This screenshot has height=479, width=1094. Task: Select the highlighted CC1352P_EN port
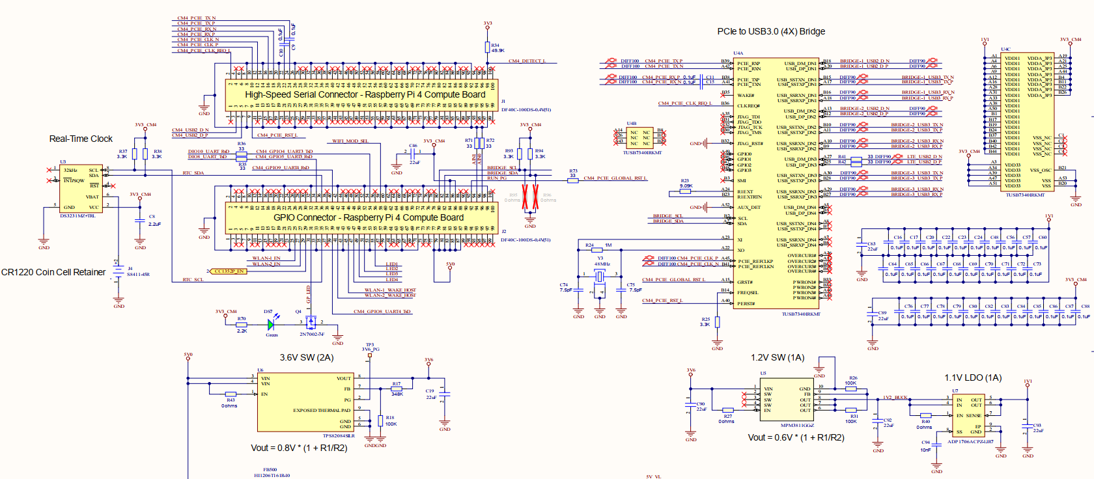click(227, 271)
